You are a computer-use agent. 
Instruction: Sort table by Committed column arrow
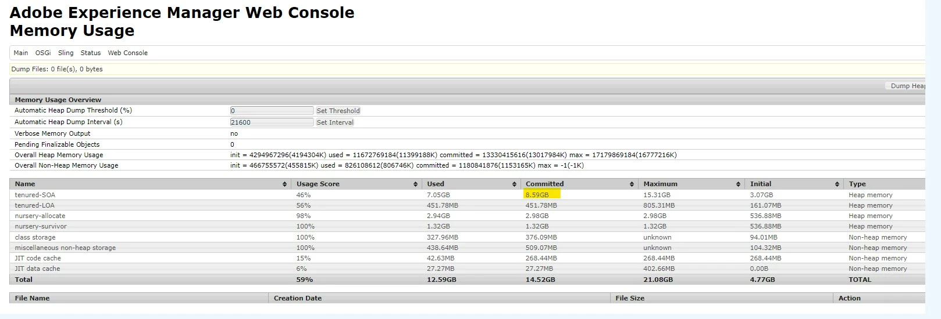tap(632, 184)
